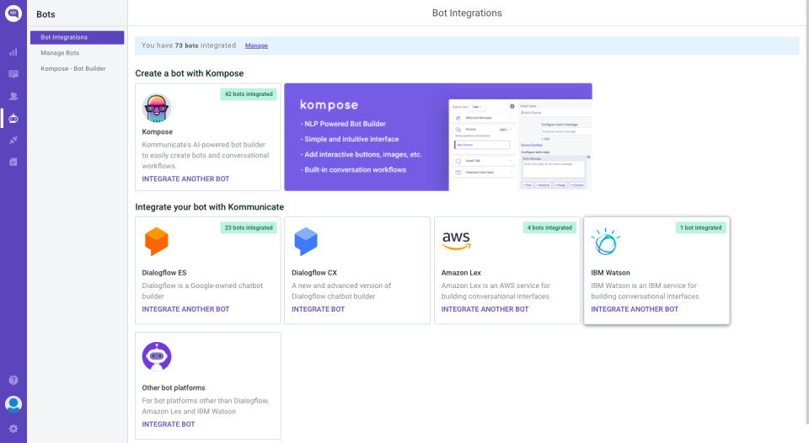
Task: Click the Dialogflow ES card title
Action: click(164, 273)
